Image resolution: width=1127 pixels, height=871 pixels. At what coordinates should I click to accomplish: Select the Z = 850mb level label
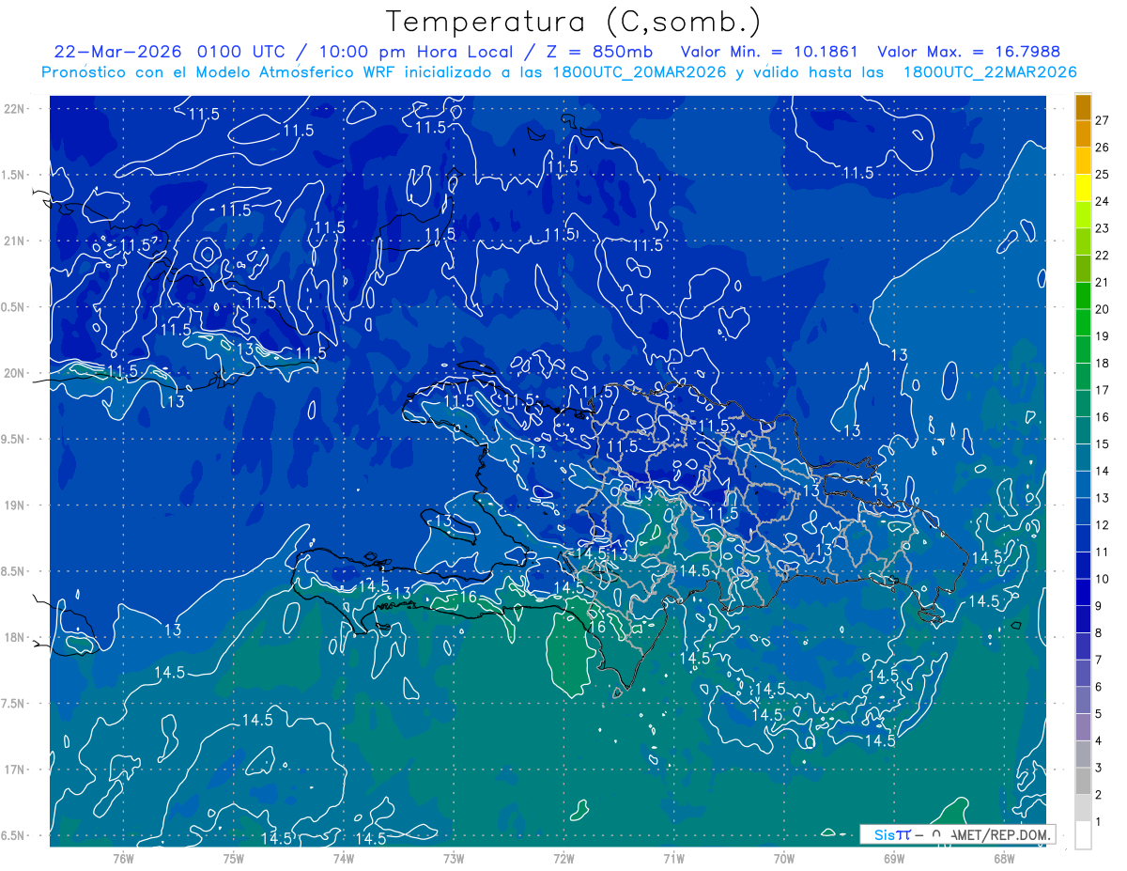tap(602, 52)
